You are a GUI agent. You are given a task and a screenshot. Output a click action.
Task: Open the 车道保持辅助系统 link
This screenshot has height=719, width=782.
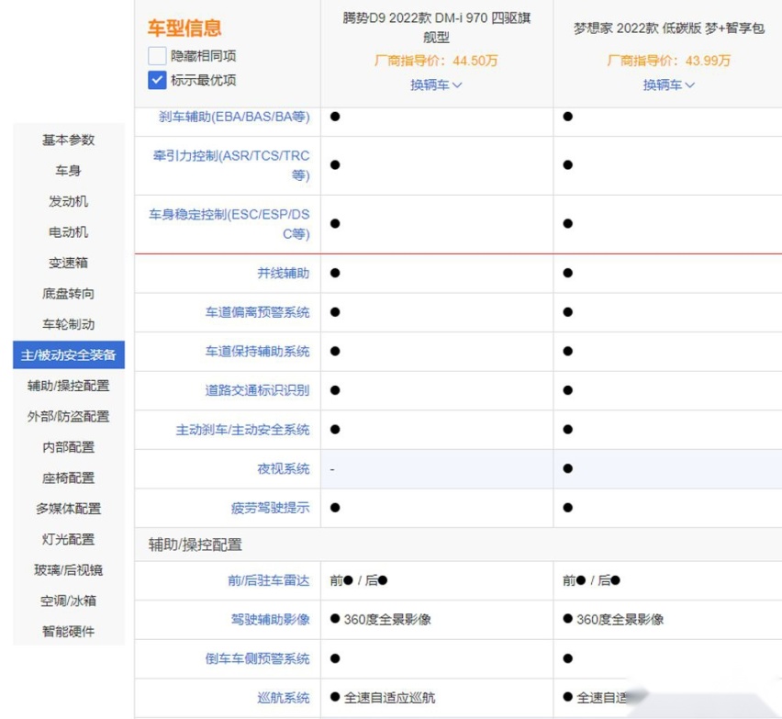pyautogui.click(x=257, y=352)
